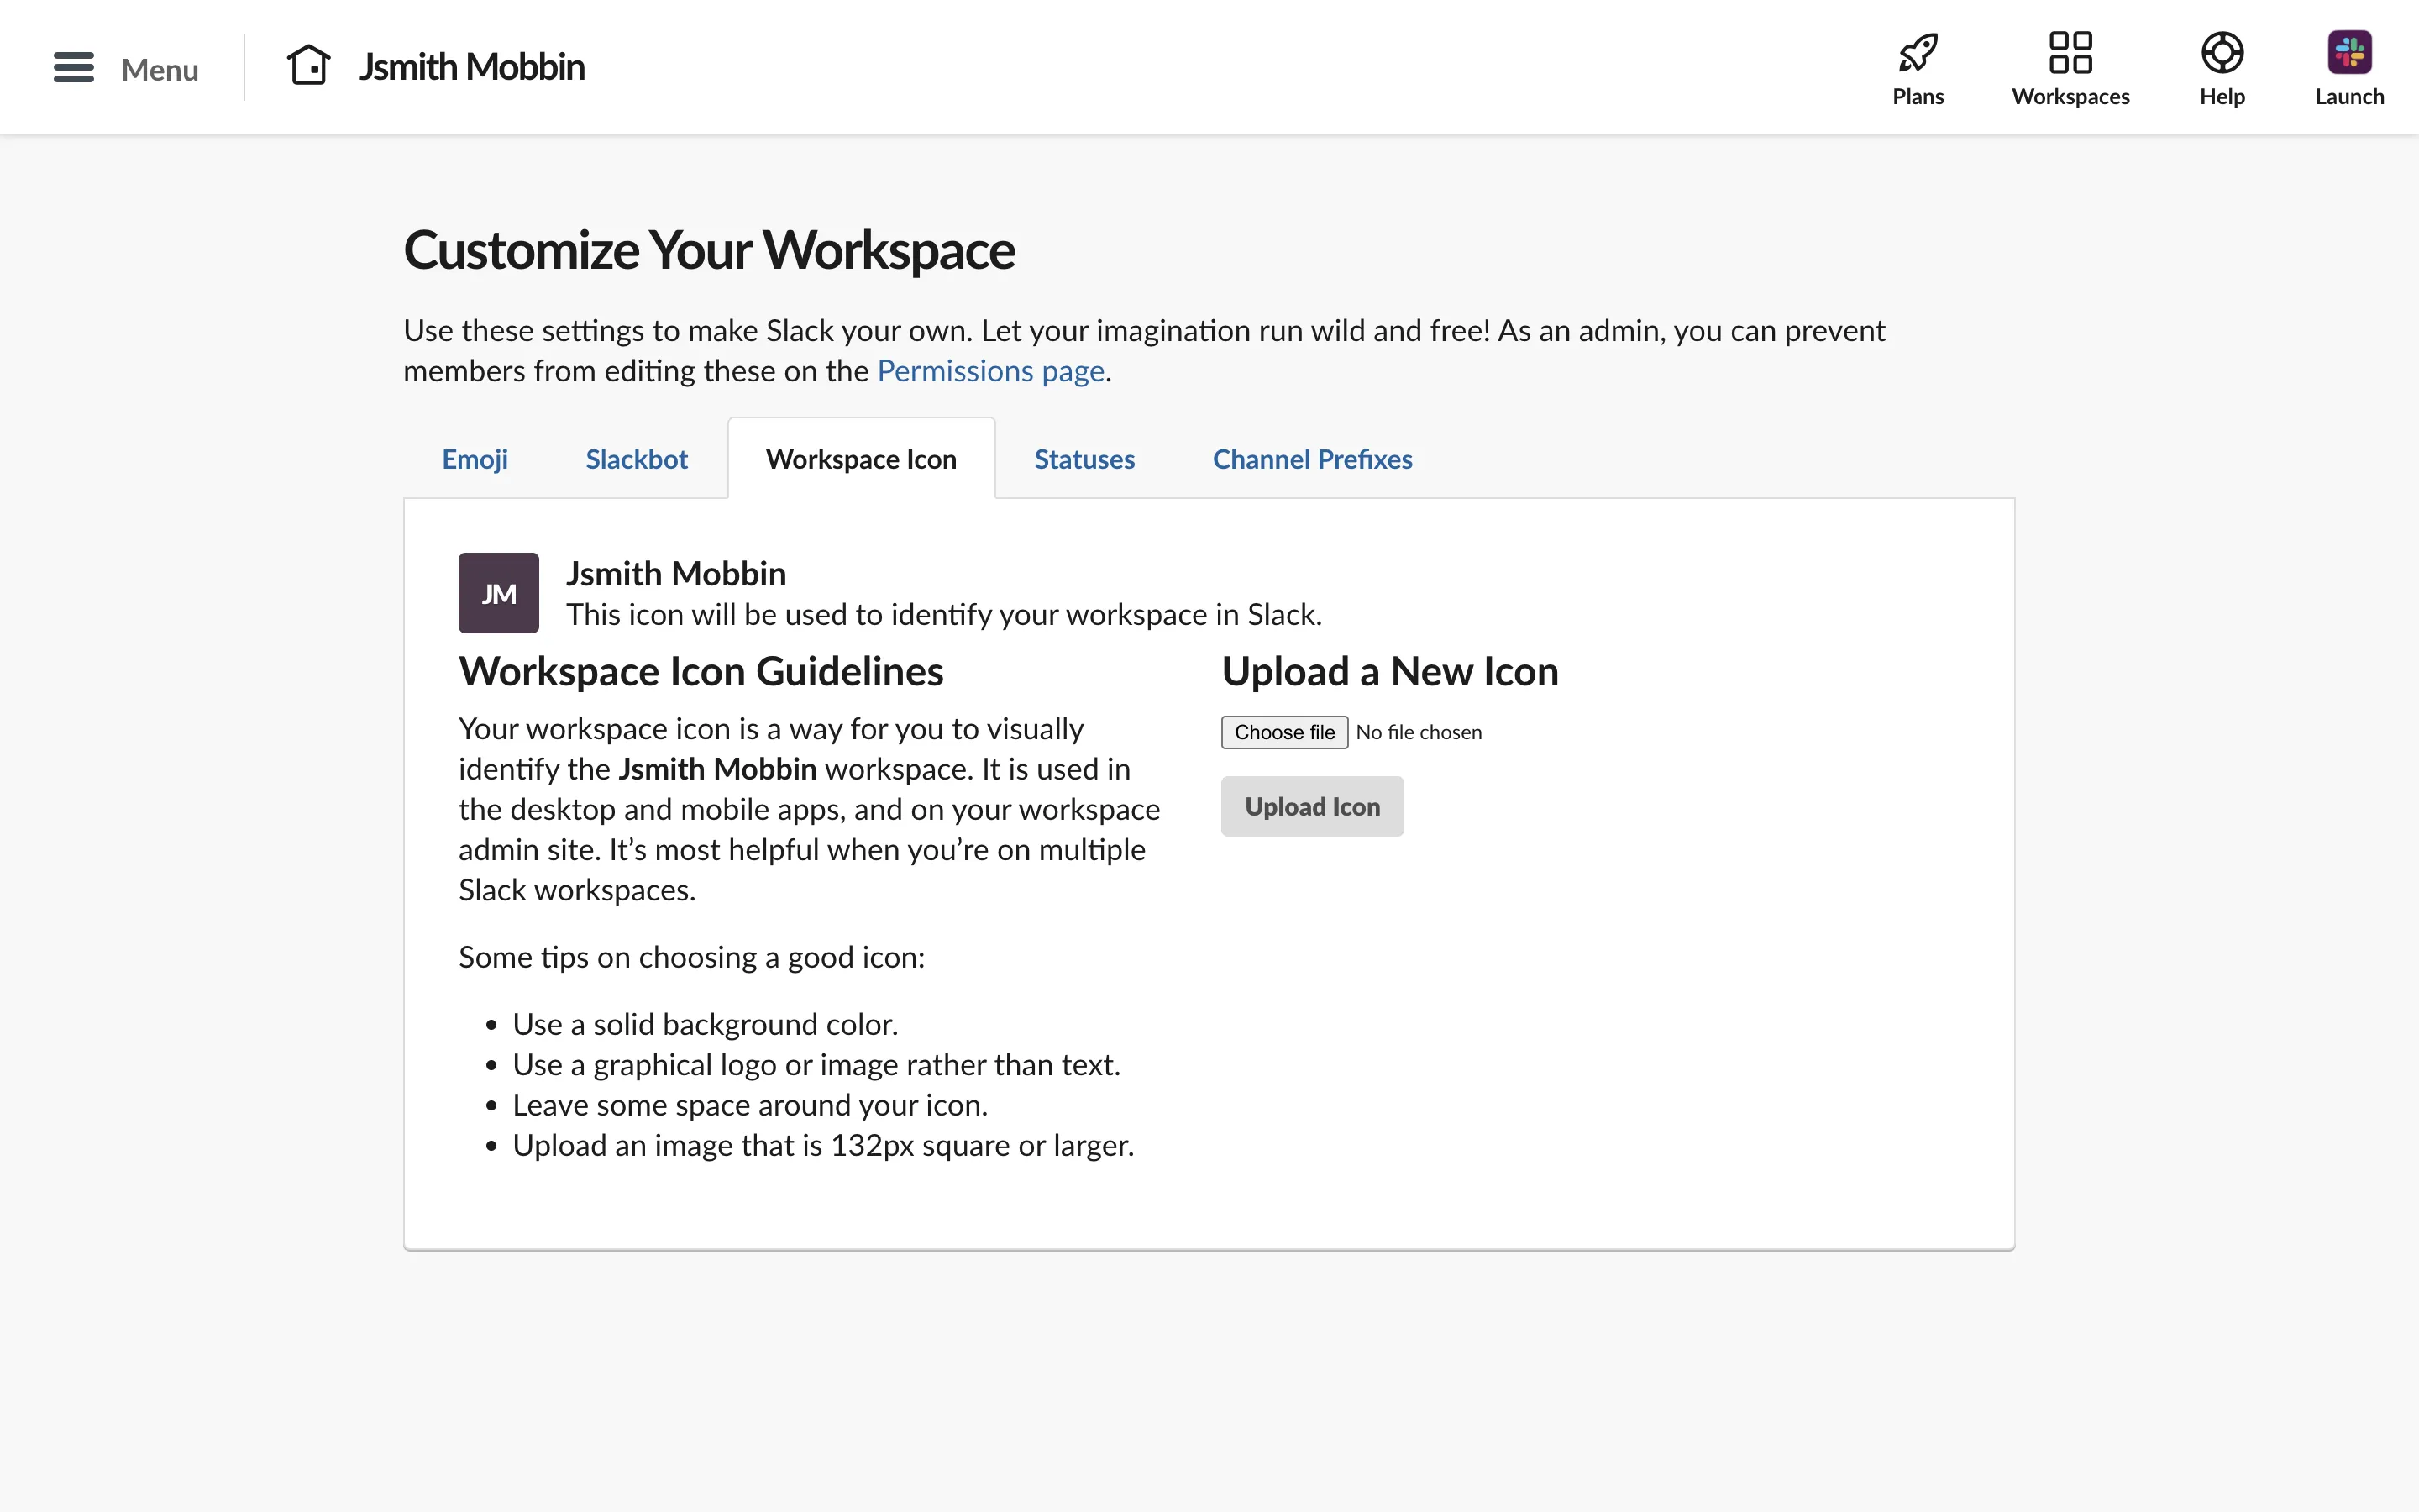Click the 'No file chosen' file field
This screenshot has width=2419, height=1512.
click(1418, 732)
